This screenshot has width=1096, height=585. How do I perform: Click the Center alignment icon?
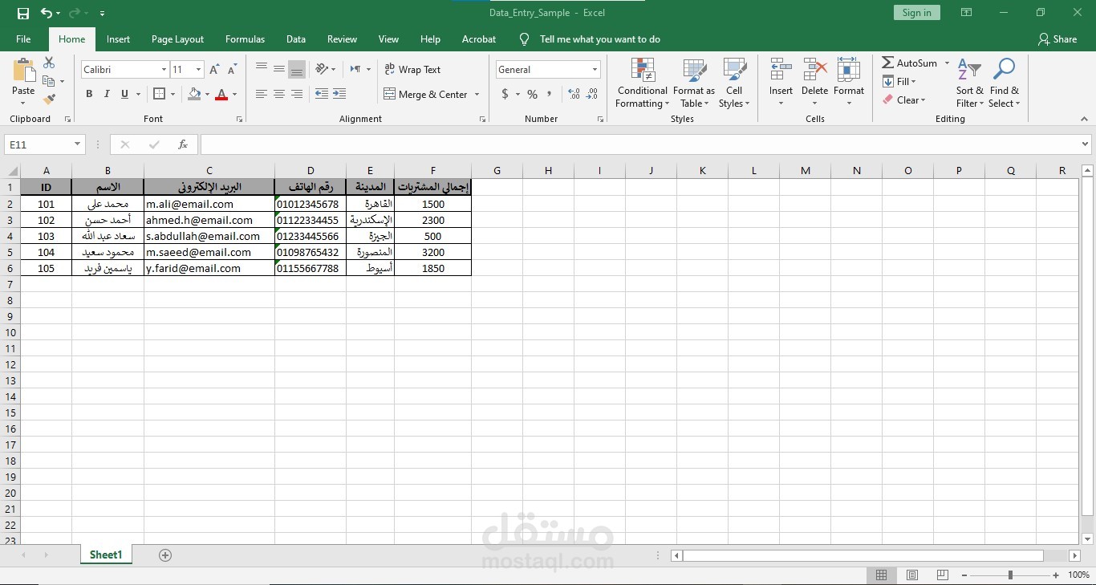[x=279, y=94]
